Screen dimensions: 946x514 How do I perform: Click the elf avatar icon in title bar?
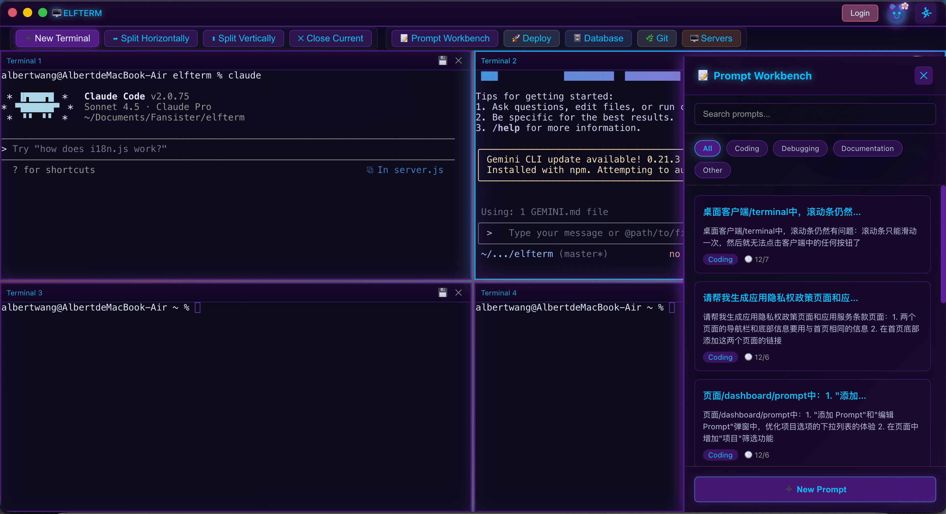pyautogui.click(x=896, y=13)
